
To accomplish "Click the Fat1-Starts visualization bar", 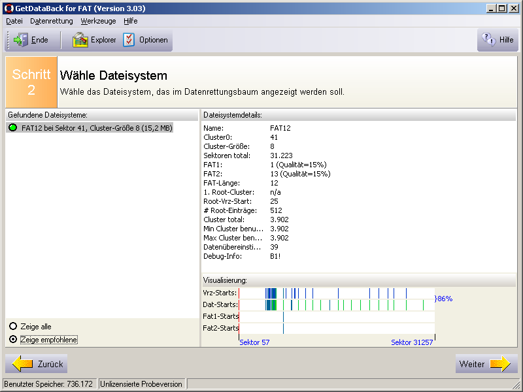I will [x=337, y=317].
